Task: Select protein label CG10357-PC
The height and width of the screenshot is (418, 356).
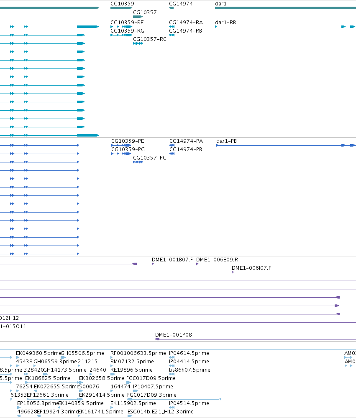Action: tap(150, 158)
